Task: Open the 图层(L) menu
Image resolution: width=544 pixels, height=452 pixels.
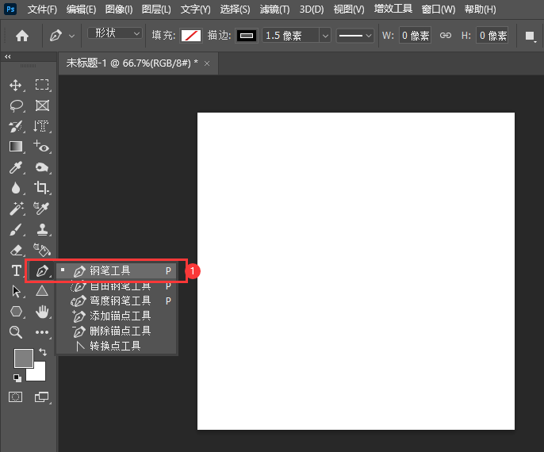Action: tap(156, 10)
